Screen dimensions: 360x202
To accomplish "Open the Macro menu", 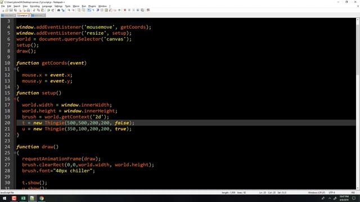I will tap(76, 6).
